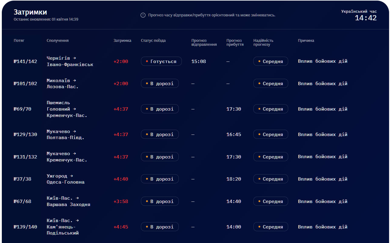
Task: Click the arrow after Пшемисль Головний
Action: 75,109
